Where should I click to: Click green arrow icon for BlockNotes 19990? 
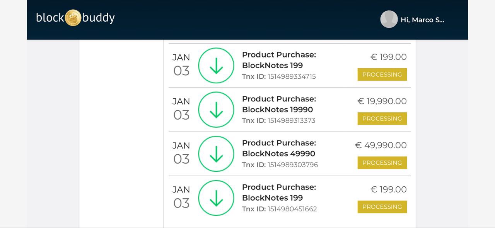coord(216,110)
